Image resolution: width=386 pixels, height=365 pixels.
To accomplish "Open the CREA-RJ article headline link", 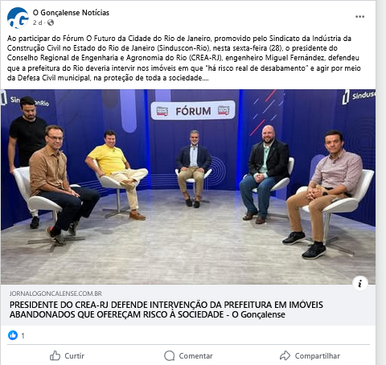I will click(166, 310).
